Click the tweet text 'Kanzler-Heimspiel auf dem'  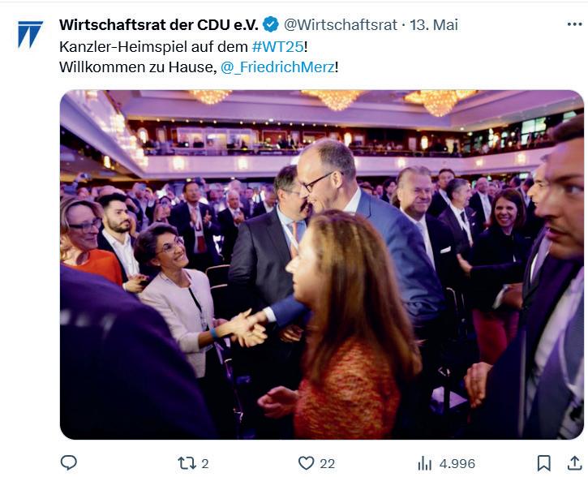[x=153, y=47]
